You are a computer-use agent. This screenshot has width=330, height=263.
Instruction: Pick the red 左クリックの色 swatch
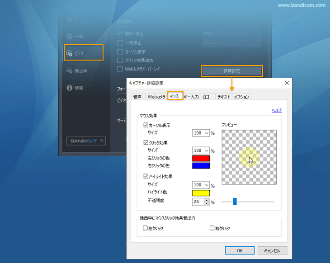click(x=201, y=158)
